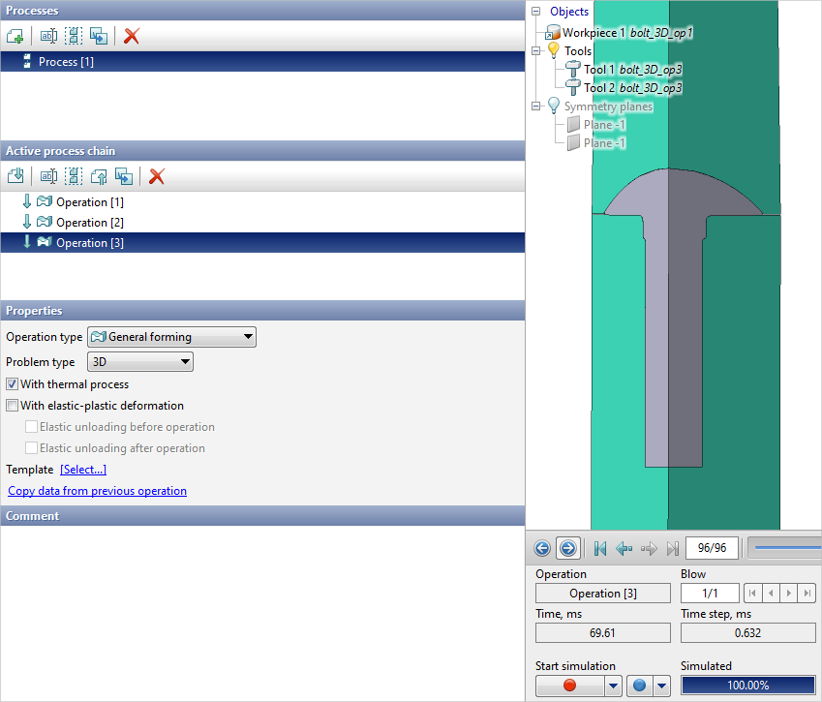The image size is (822, 702).
Task: Open Problem type dropdown
Action: [x=140, y=362]
